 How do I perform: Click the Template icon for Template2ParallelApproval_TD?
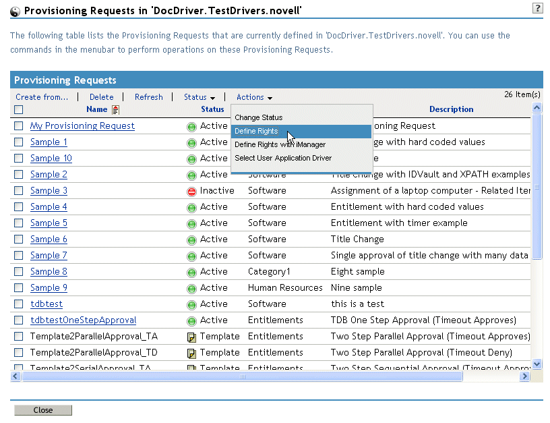point(191,353)
